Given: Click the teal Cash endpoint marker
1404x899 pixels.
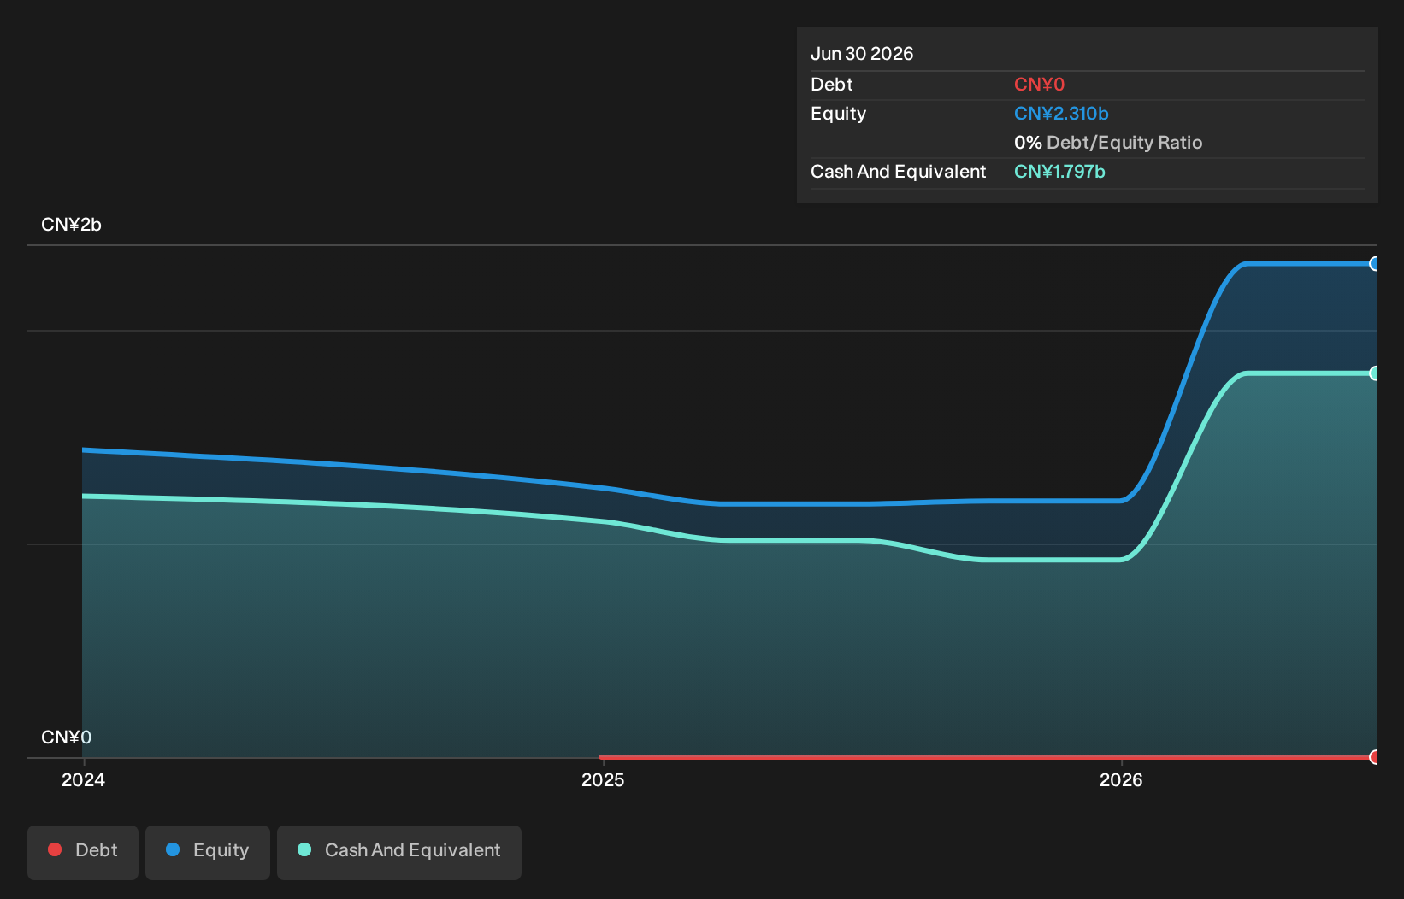Looking at the screenshot, I should pos(1374,373).
